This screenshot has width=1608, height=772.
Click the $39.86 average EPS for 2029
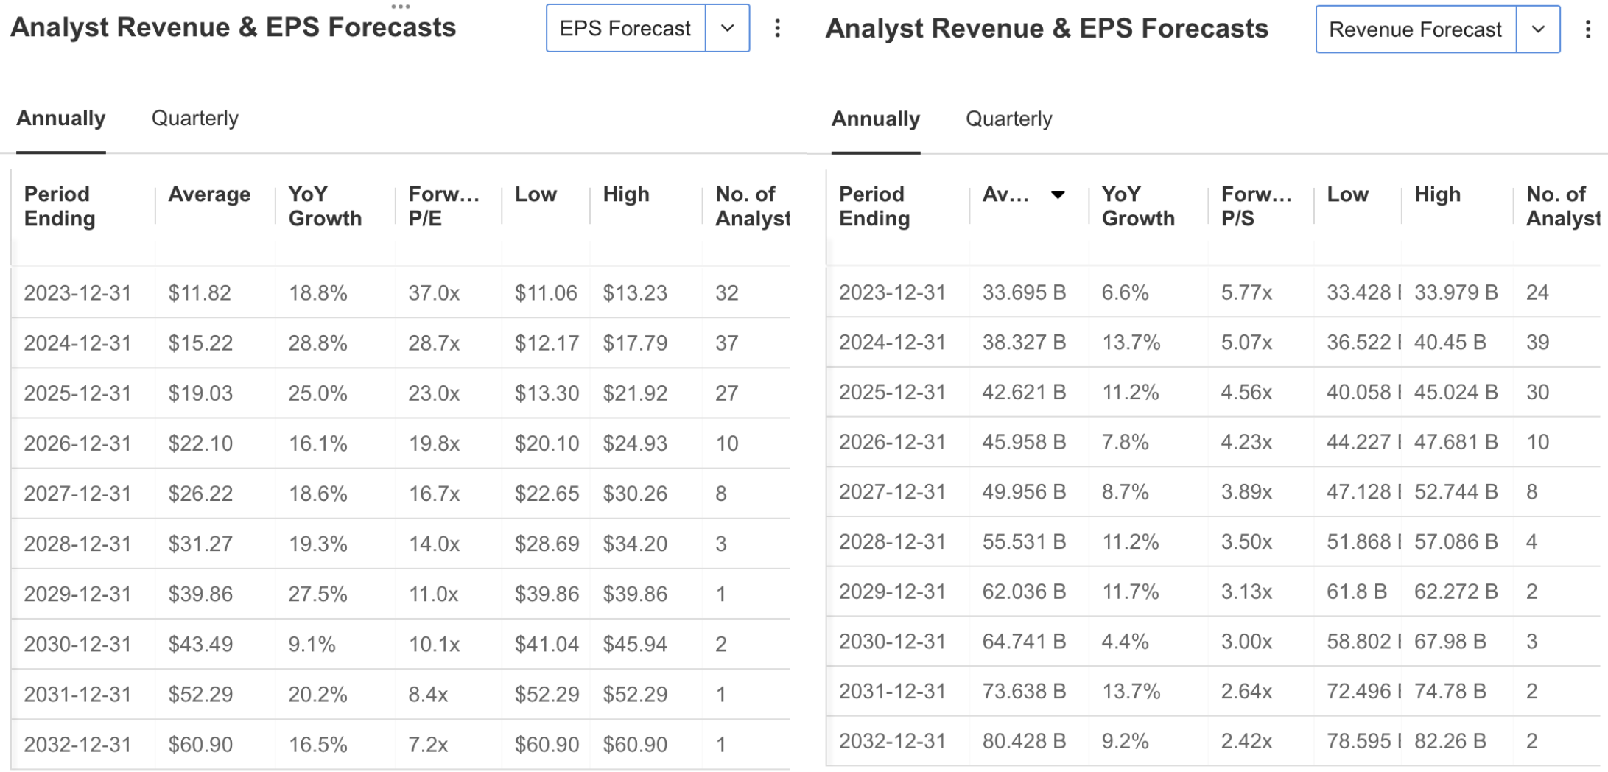coord(200,594)
